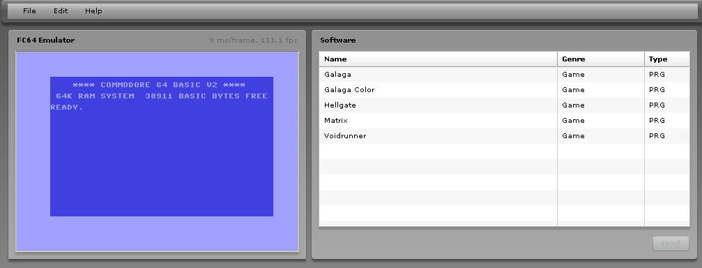
Task: Click the READY. prompt in the emulator
Action: (67, 107)
